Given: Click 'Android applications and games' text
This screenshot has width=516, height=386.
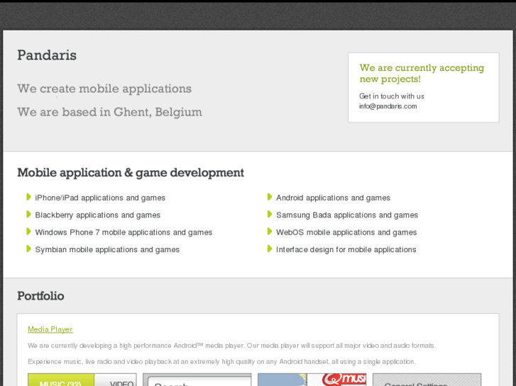Looking at the screenshot, I should [333, 198].
